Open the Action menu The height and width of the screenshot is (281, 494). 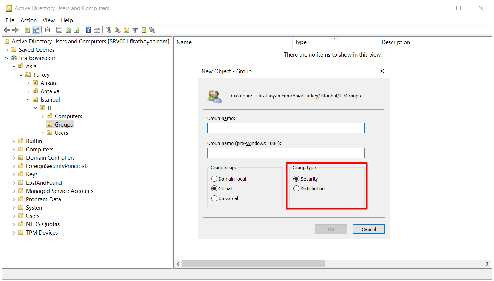tap(28, 20)
